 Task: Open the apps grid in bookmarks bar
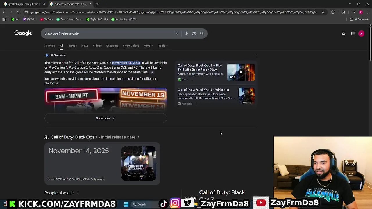click(x=4, y=19)
